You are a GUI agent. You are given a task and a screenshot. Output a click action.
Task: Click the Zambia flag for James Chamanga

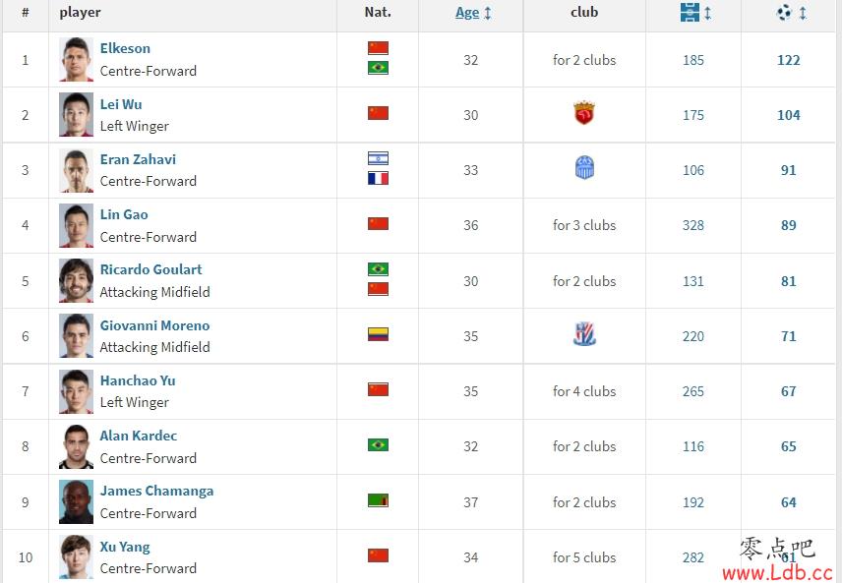click(378, 500)
